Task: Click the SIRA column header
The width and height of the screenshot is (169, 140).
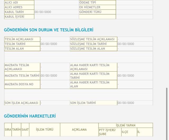Action: (8, 130)
